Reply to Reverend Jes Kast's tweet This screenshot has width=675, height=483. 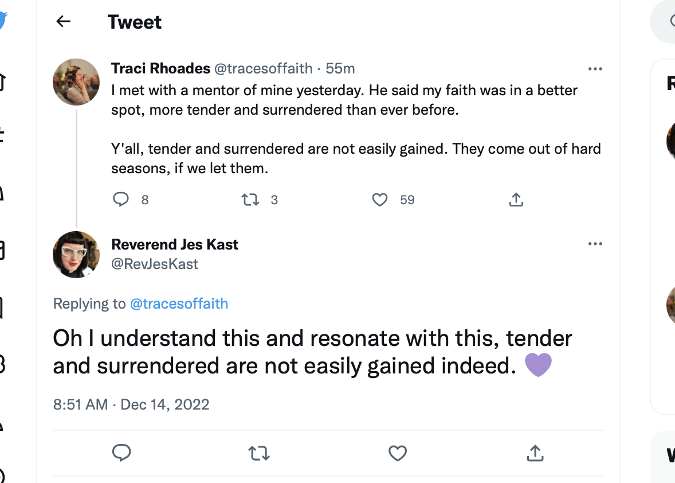coord(121,453)
